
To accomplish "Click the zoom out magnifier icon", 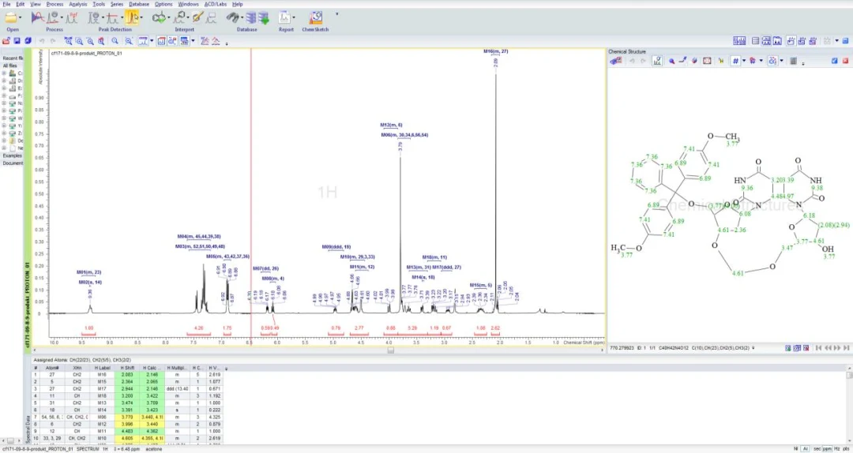I will click(115, 41).
